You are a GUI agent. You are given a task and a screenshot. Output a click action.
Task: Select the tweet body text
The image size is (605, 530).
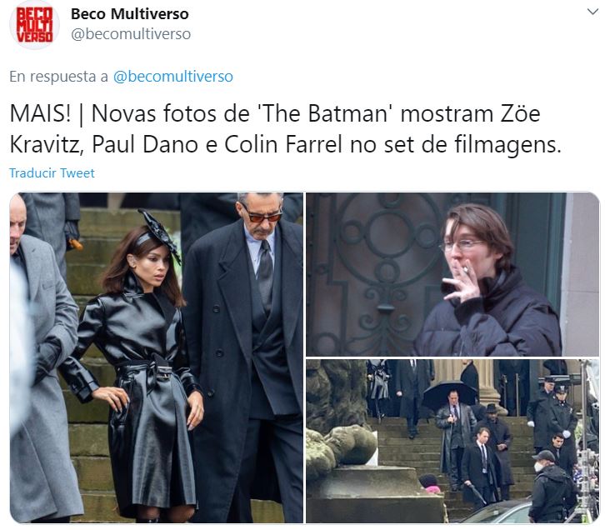click(285, 129)
